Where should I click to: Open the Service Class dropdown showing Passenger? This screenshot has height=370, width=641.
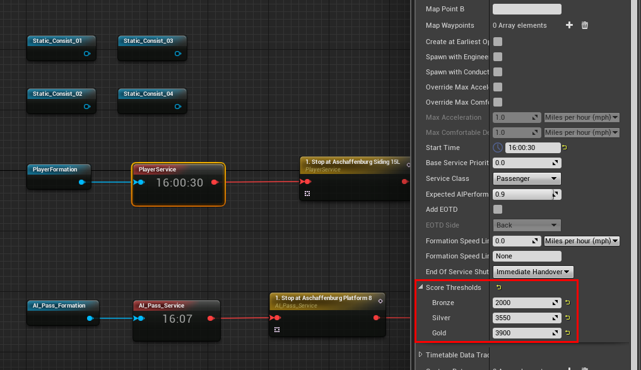526,178
